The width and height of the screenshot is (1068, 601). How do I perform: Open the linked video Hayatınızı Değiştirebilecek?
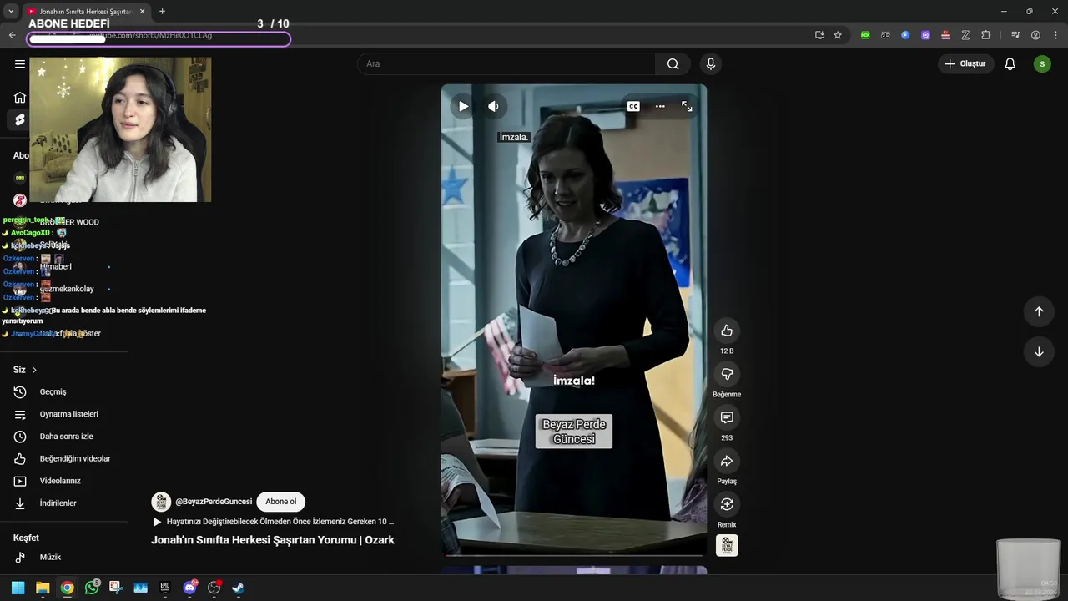(x=273, y=522)
